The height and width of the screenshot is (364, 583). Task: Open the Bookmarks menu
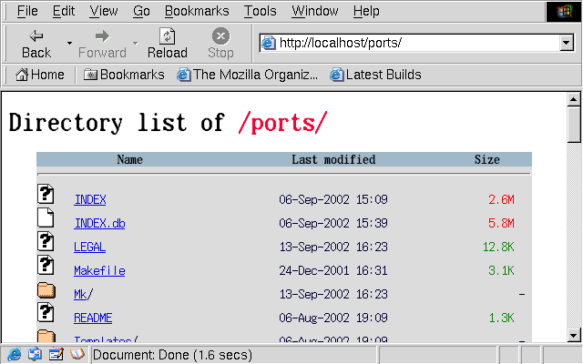pos(197,11)
